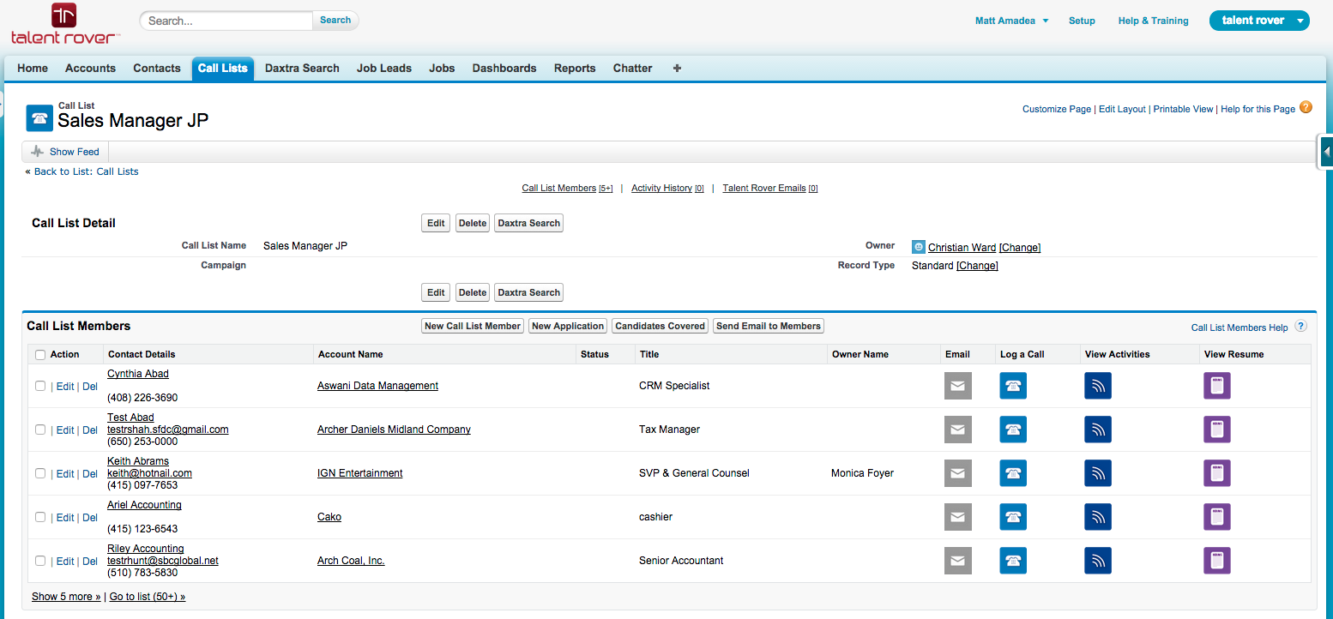The image size is (1333, 619).
Task: Open the Printable View link
Action: (1183, 109)
